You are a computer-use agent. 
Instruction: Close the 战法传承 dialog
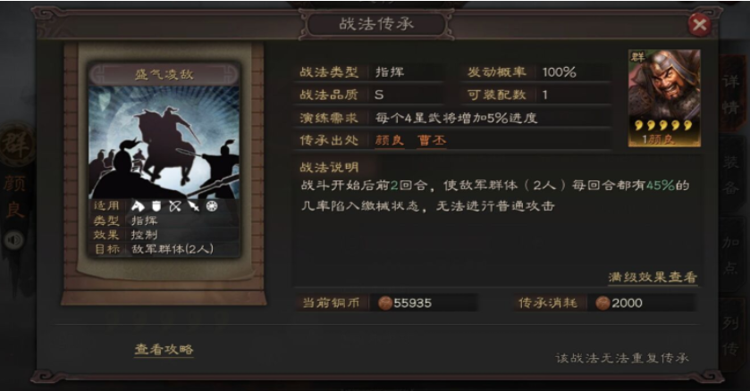pyautogui.click(x=699, y=24)
